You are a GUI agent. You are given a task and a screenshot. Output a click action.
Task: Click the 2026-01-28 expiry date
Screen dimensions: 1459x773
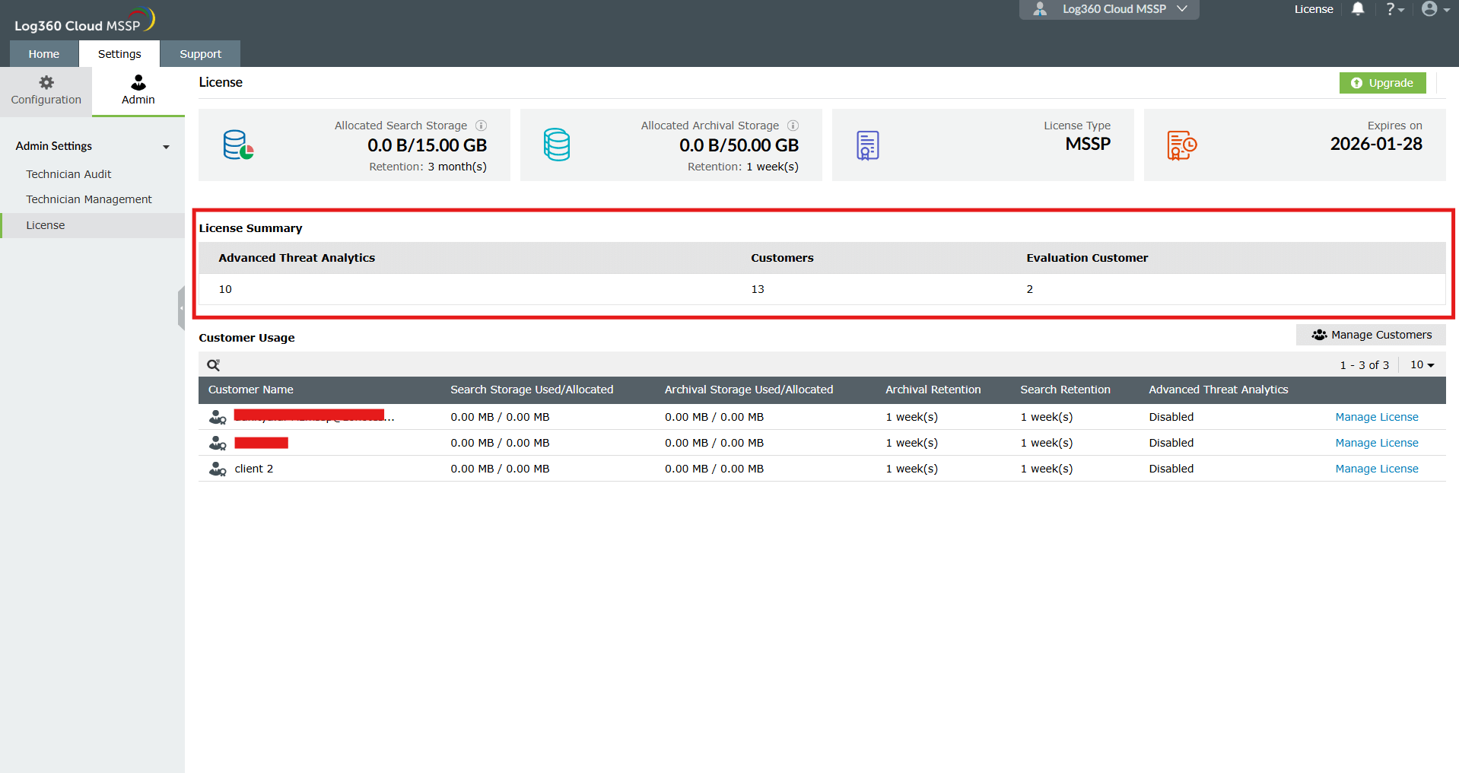(1375, 144)
